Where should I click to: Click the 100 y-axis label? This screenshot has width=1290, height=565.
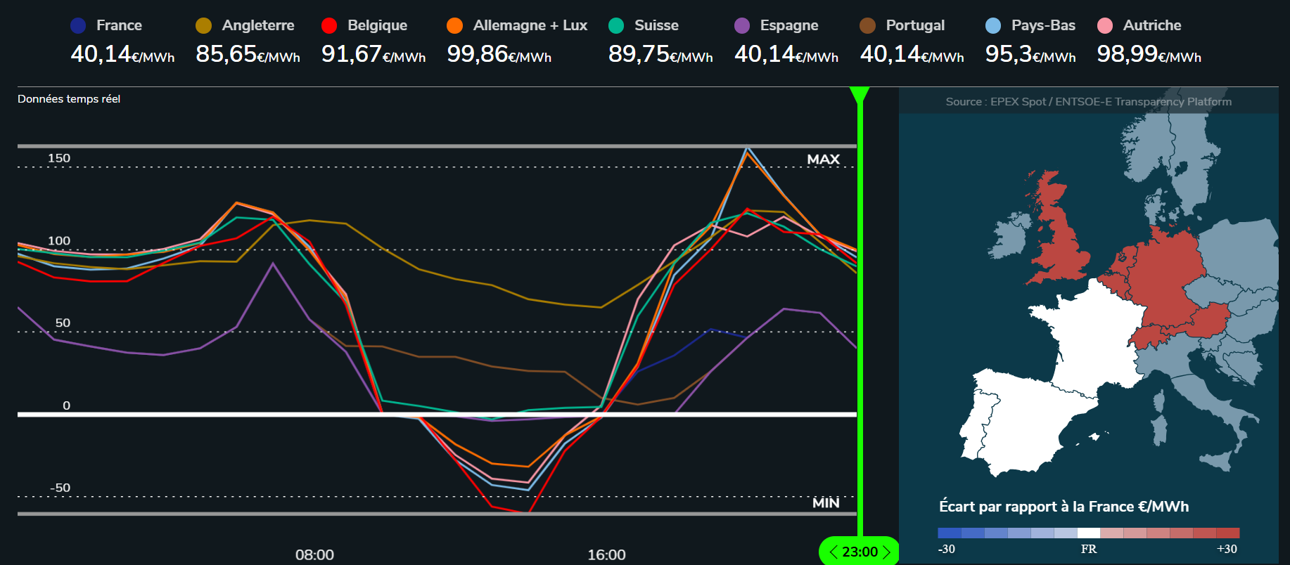pos(59,241)
